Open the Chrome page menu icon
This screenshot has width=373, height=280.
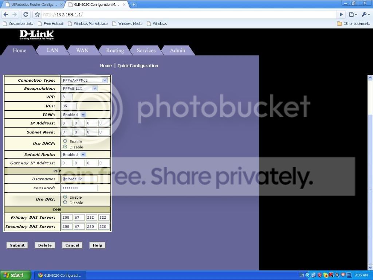pos(353,15)
